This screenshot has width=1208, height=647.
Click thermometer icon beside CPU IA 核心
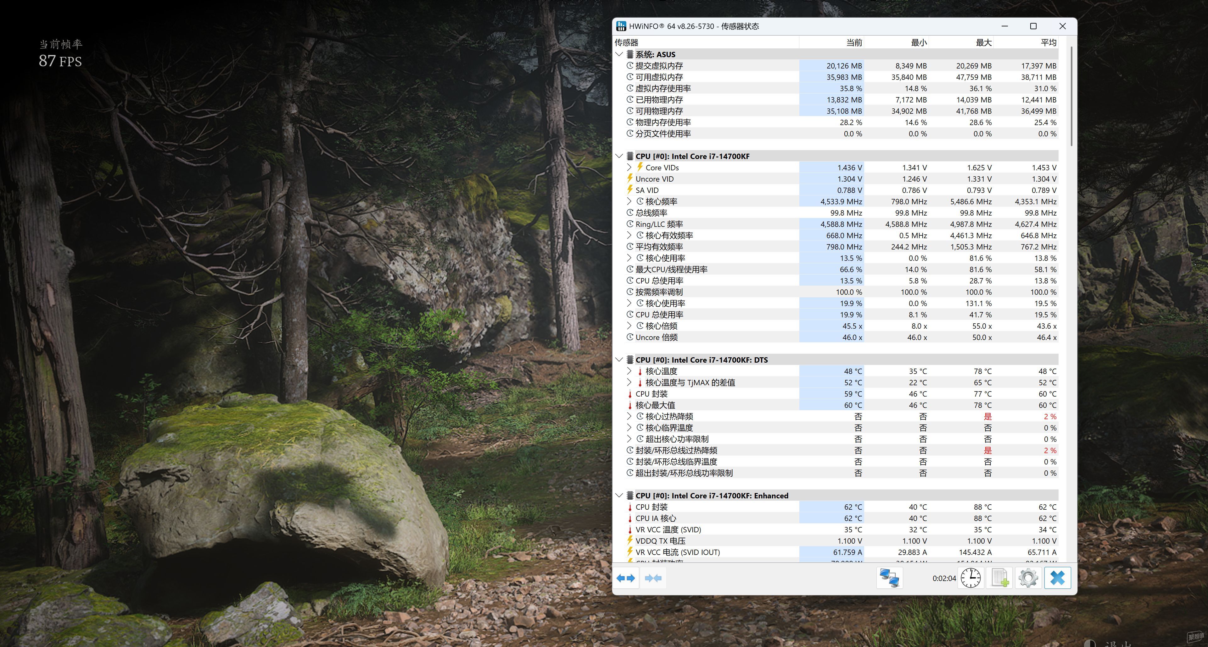630,518
